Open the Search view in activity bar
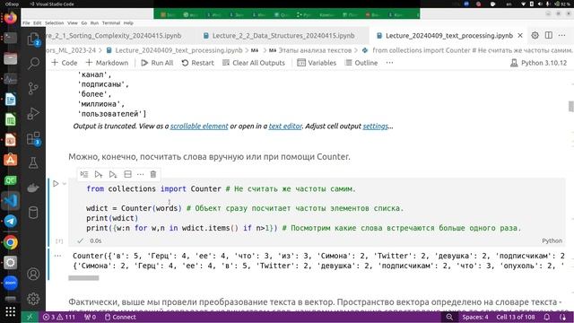Screen dimensions: 574x323 click(x=33, y=64)
